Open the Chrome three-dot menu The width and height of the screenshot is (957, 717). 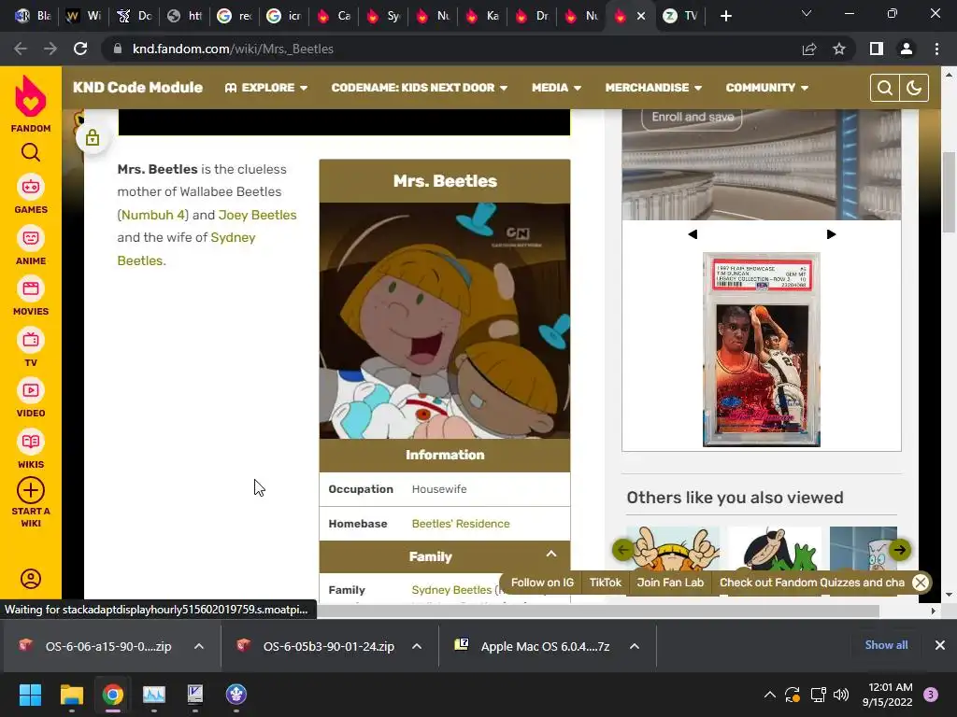point(936,49)
